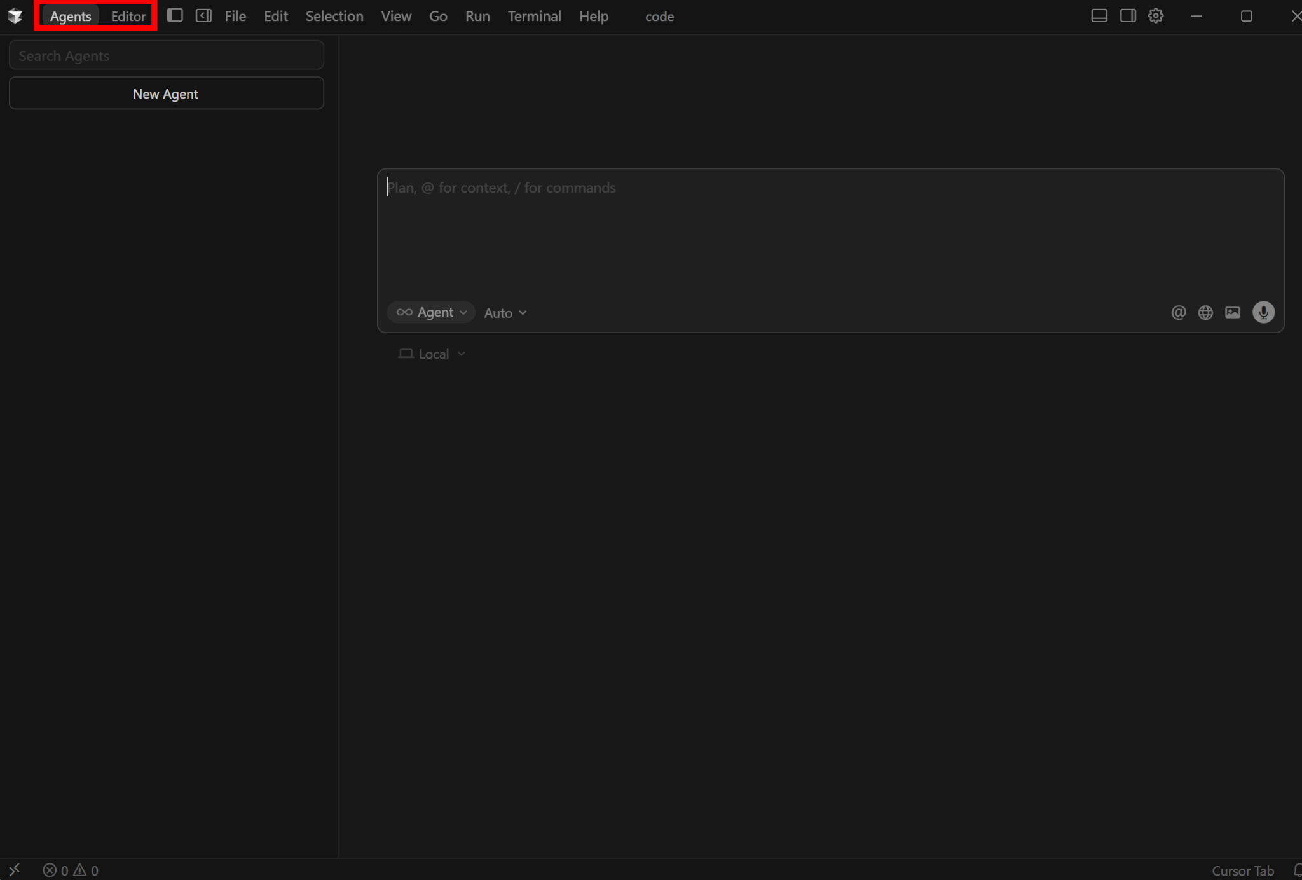Click the New Agent button

tap(166, 93)
